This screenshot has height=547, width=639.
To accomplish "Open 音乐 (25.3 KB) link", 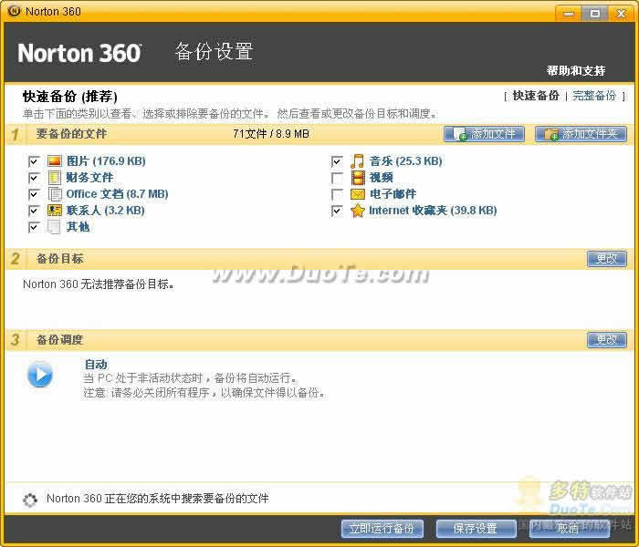I will [406, 161].
